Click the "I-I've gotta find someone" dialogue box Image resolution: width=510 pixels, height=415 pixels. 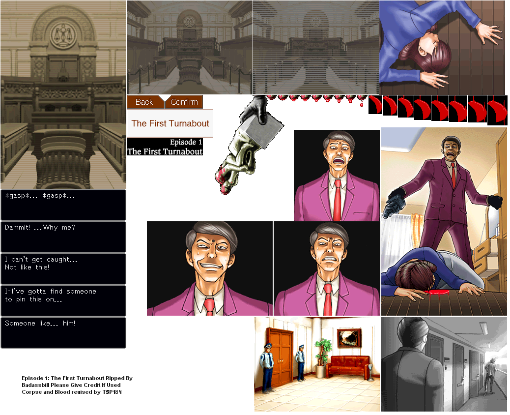63,301
